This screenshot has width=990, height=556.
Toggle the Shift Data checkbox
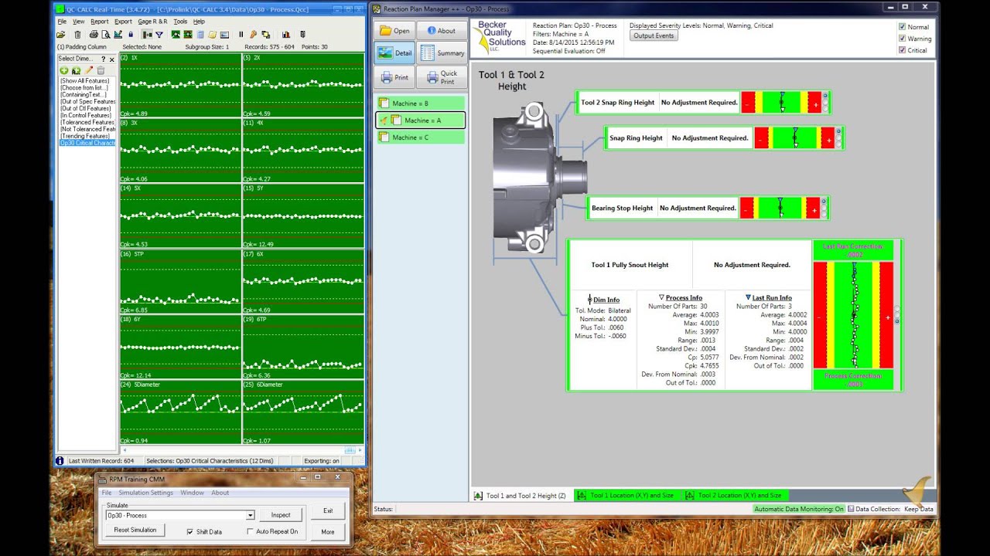[190, 531]
